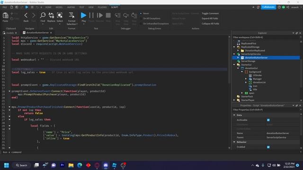Open the FILE menu
The height and width of the screenshot is (170, 303).
click(x=5, y=7)
